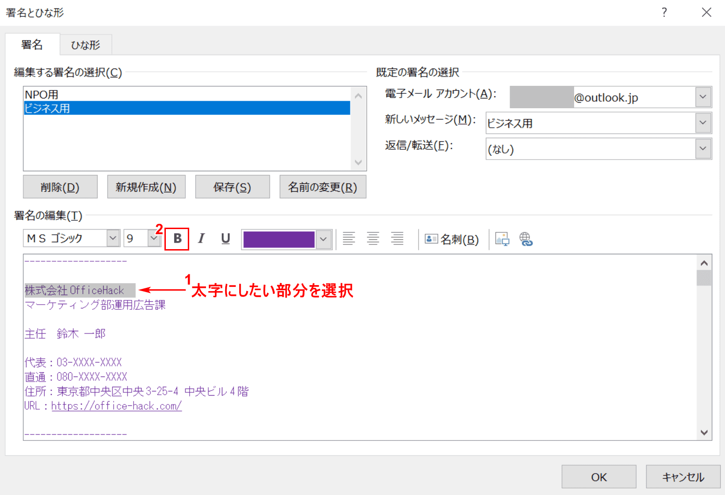The image size is (725, 495).
Task: Click the 名前の変更(R) button
Action: click(323, 187)
